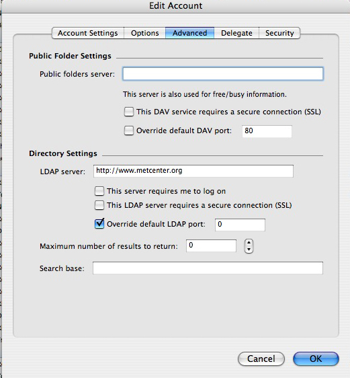
Task: Select the Advanced tab
Action: click(189, 33)
